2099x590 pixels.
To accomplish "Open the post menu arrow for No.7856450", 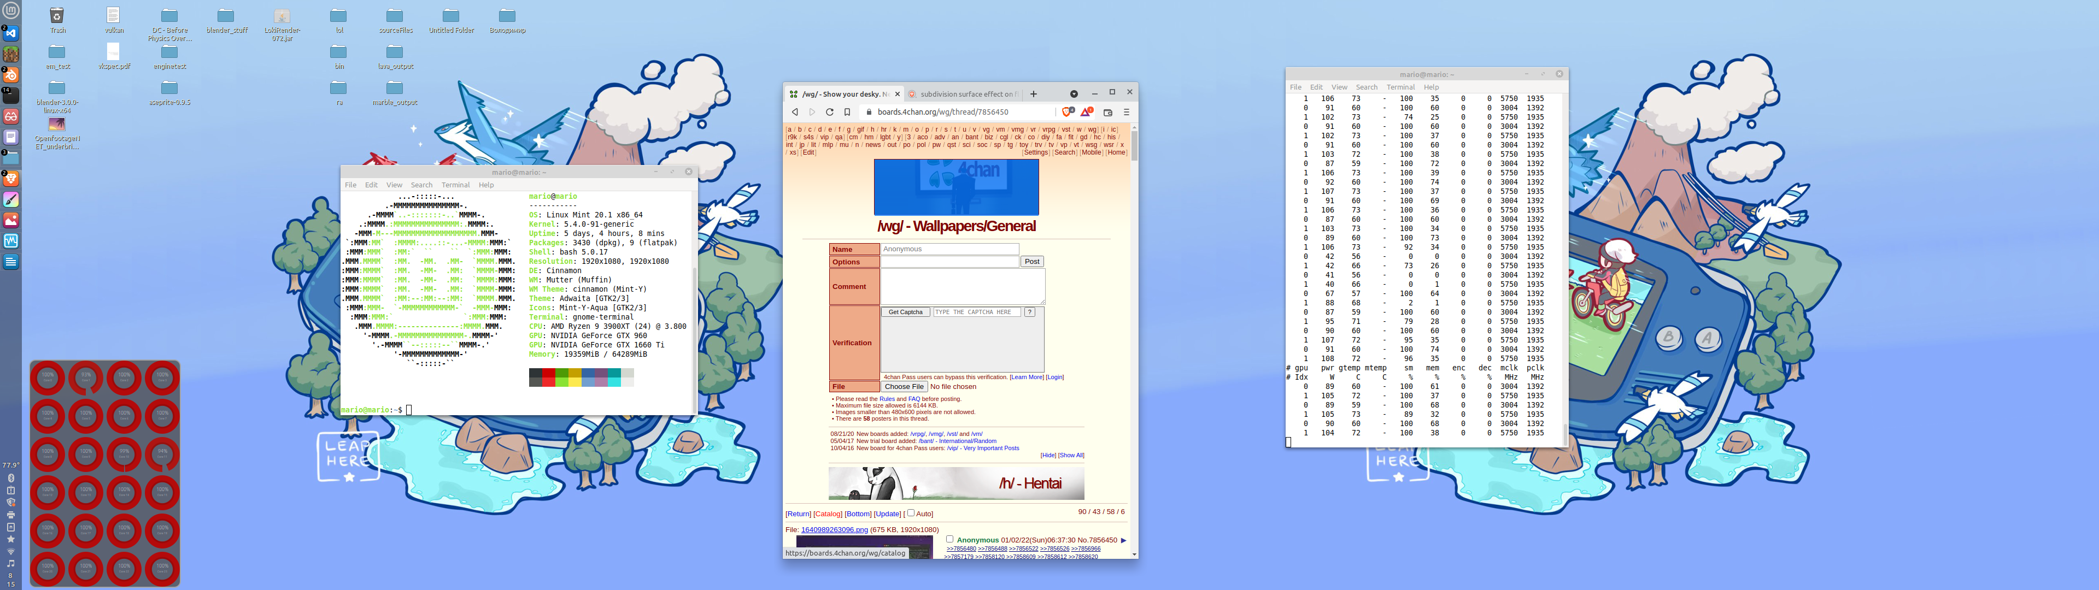I will click(x=1124, y=540).
